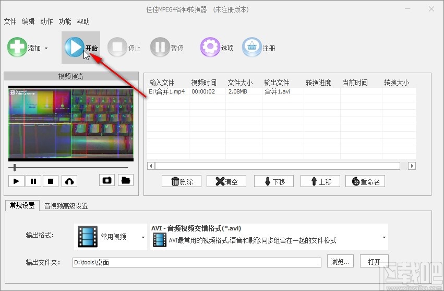Screen dimensions: 444x291
Task: Click the file list's left scroll arrow
Action: [x=151, y=166]
